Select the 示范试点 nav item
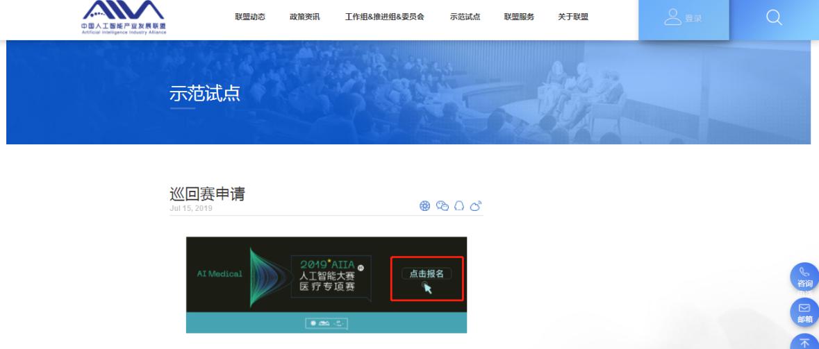Viewport: 819px width, 349px height. click(465, 17)
